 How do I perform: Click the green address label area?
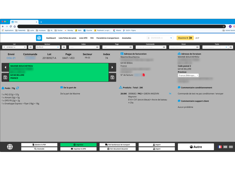[59, 72]
